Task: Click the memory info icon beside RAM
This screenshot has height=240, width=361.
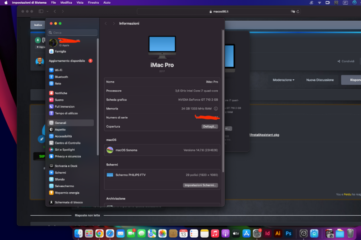Action: pos(216,109)
